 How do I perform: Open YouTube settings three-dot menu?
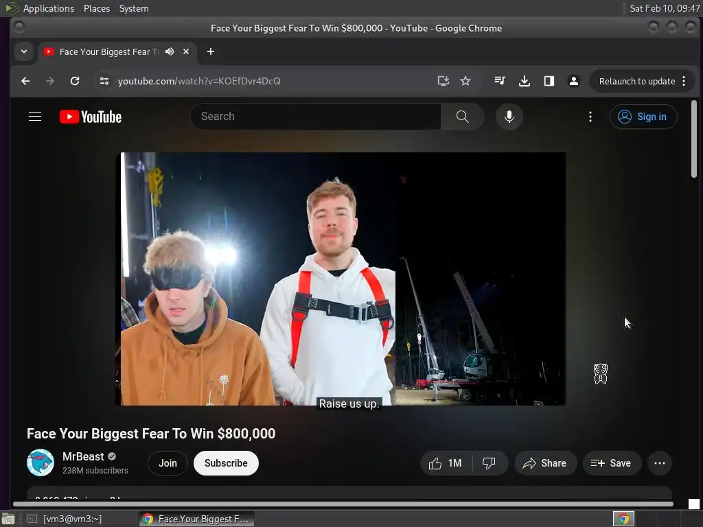(590, 117)
